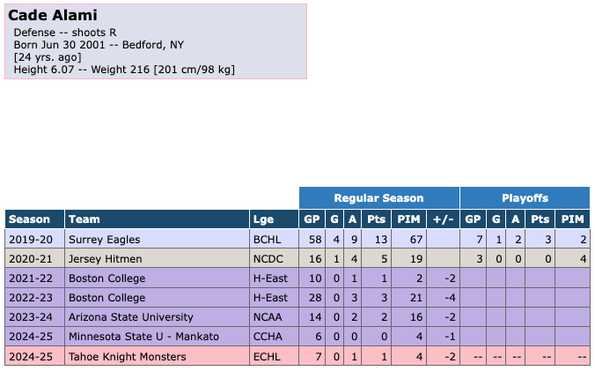Open Boston College in the 2021-22 row
The image size is (595, 371).
coord(107,278)
